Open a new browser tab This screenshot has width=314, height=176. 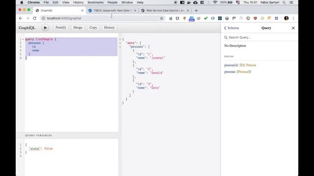[196, 11]
